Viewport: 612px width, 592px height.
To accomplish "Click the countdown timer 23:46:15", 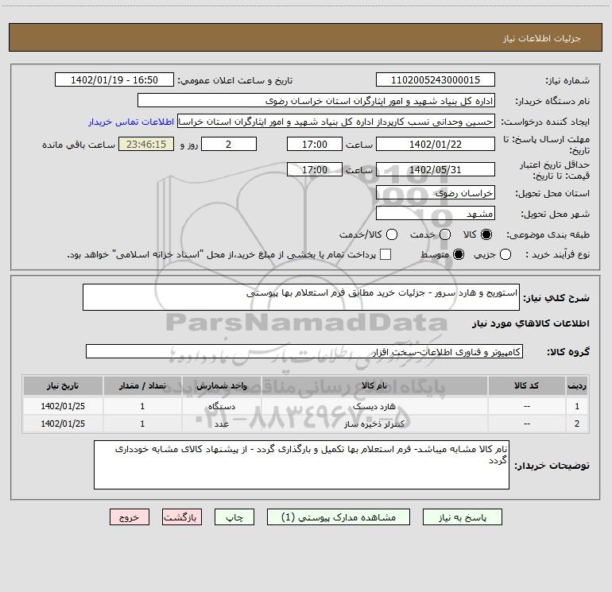I will (146, 144).
